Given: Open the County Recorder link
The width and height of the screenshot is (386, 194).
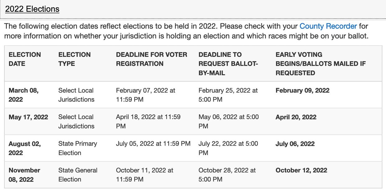Looking at the screenshot, I should [x=328, y=26].
